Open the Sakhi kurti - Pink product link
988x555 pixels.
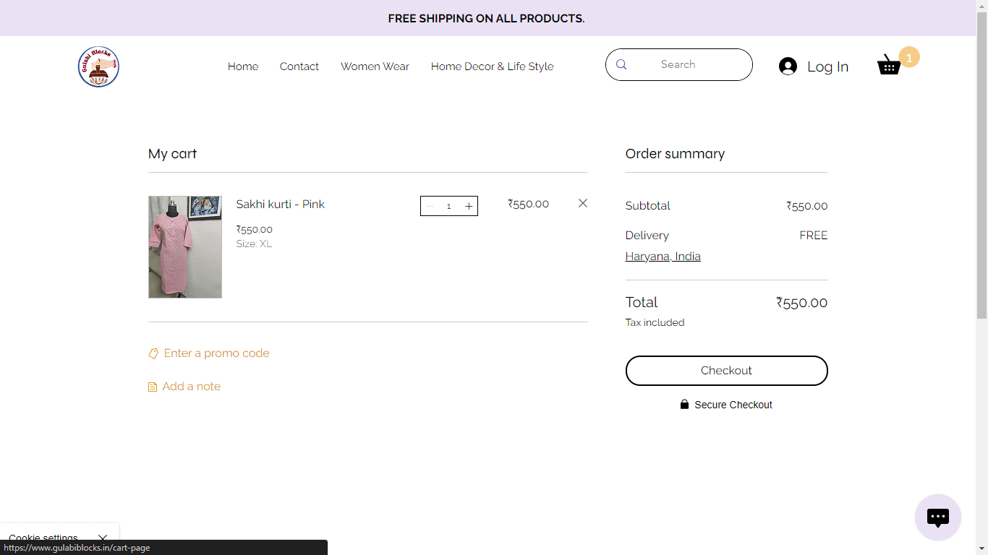[280, 205]
